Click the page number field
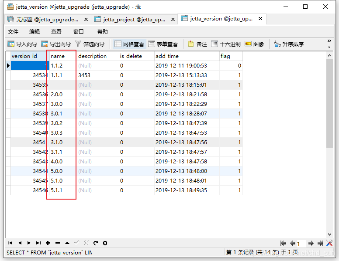This screenshot has height=261, width=339. [301, 244]
